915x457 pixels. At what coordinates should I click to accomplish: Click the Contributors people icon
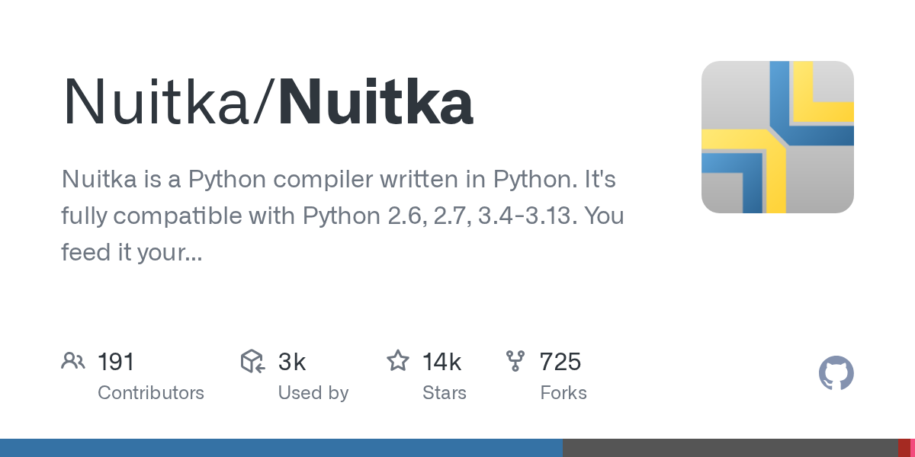(72, 361)
